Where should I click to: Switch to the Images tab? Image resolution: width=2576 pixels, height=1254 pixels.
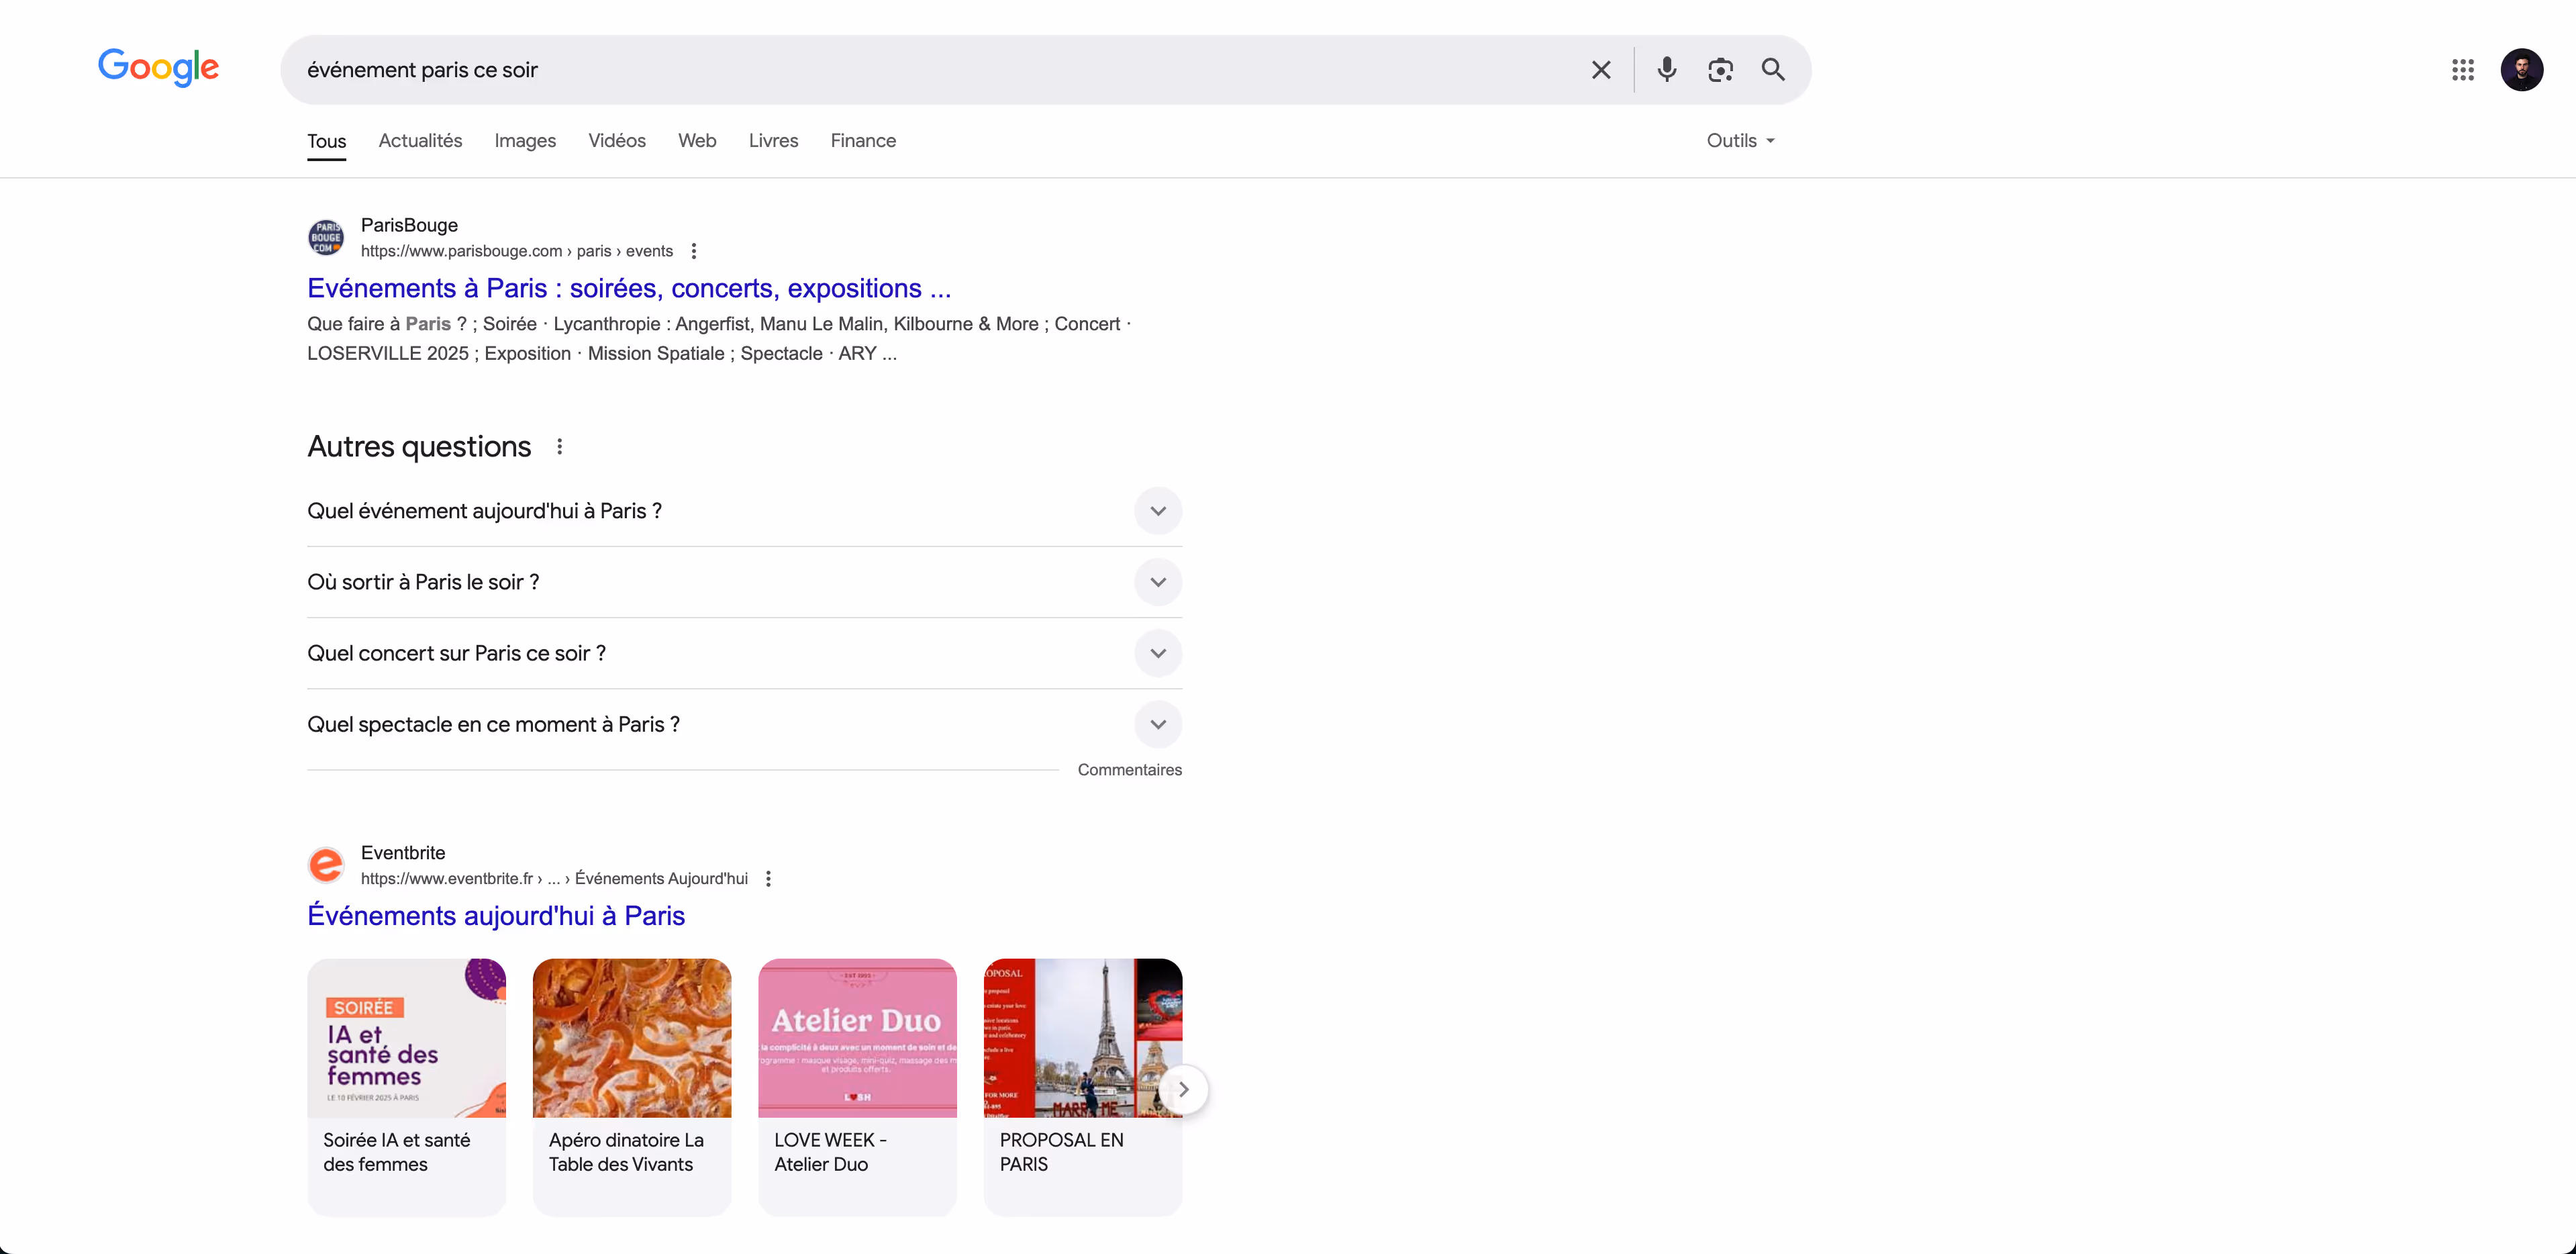tap(525, 141)
